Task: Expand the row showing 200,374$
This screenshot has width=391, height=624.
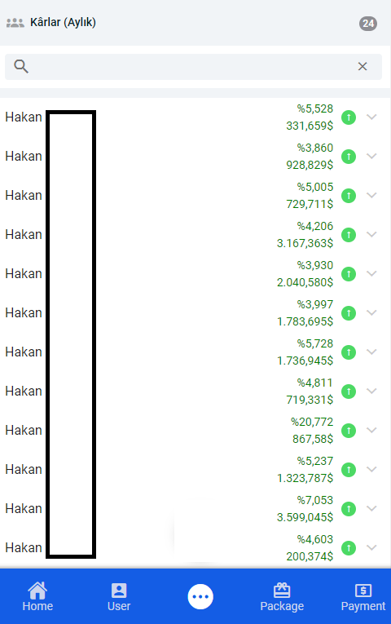Action: [371, 547]
